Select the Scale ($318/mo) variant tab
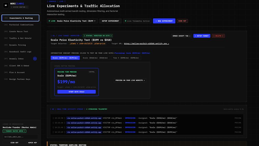Screen dimensions: 259x146 click(x=95, y=58)
